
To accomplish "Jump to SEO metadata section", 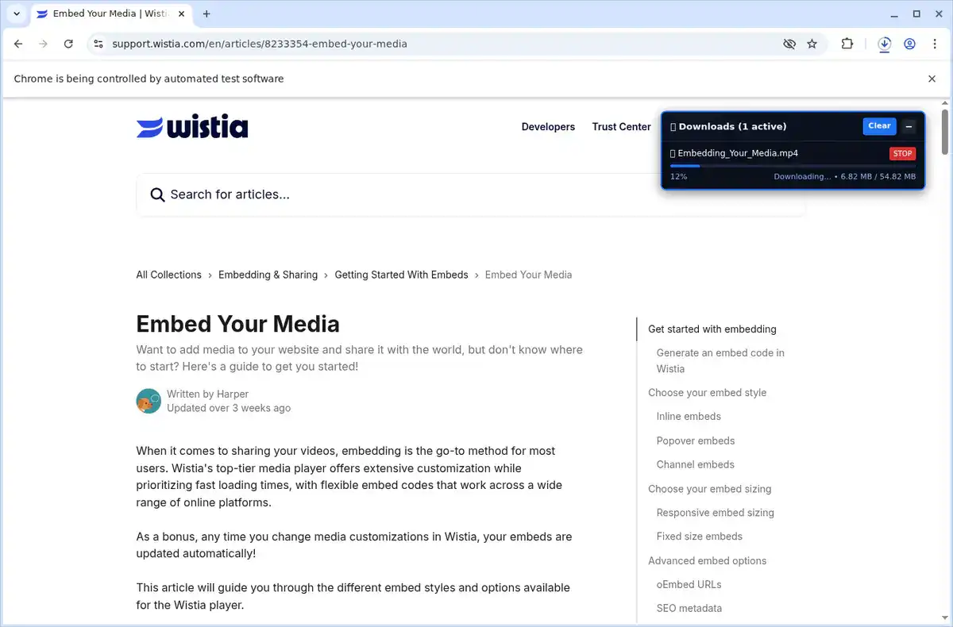I will tap(689, 608).
